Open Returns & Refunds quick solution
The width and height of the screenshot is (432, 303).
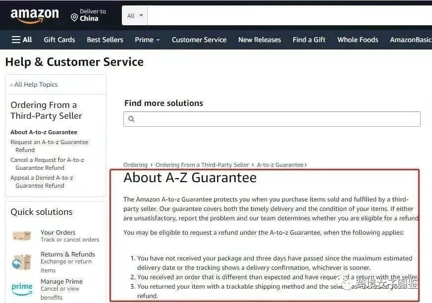click(x=68, y=254)
